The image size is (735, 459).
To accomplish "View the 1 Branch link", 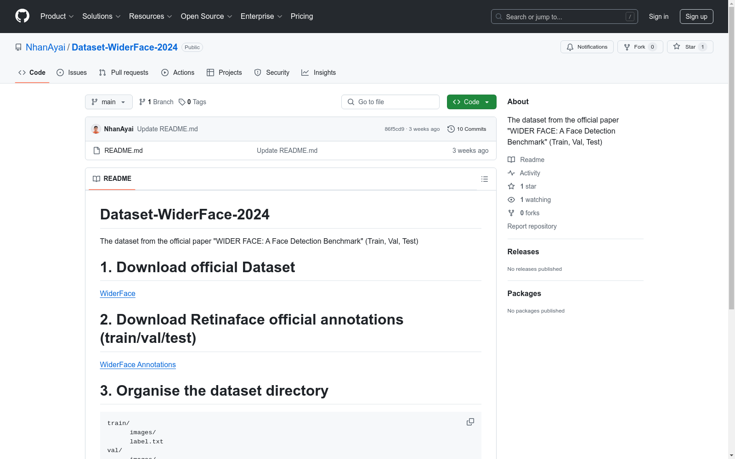I will coord(156,102).
